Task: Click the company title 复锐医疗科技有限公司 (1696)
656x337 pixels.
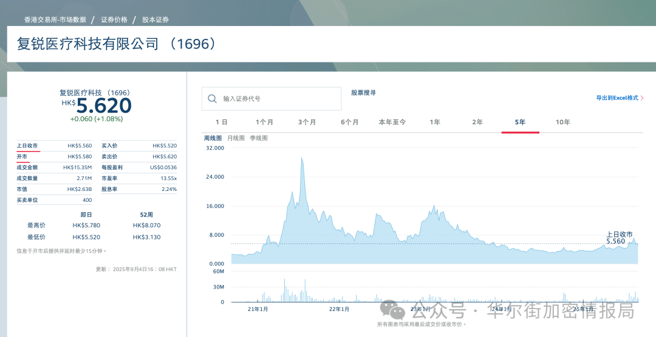Action: point(117,44)
